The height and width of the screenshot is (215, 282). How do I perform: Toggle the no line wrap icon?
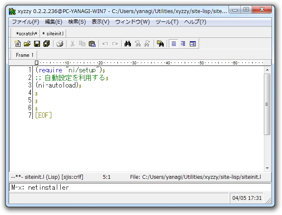[173, 44]
